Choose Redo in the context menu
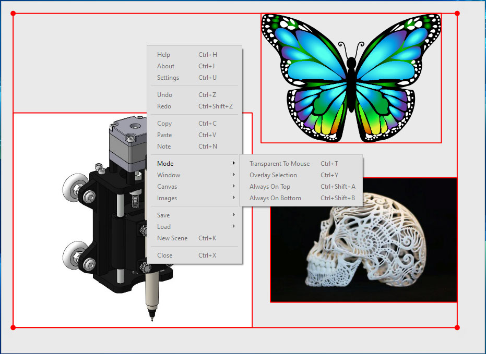This screenshot has height=354, width=486. (194, 106)
